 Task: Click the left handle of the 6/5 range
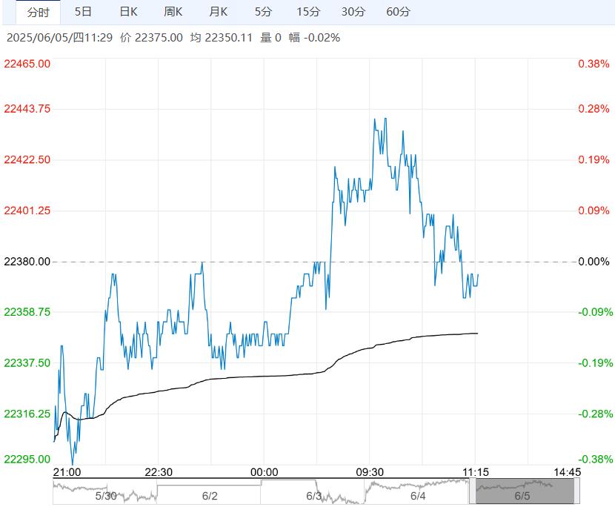pyautogui.click(x=473, y=492)
